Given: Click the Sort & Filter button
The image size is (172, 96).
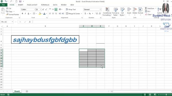Looking at the screenshot, I should tap(159, 11).
